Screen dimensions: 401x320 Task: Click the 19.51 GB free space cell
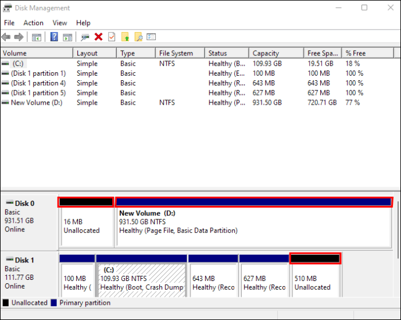[x=320, y=63]
